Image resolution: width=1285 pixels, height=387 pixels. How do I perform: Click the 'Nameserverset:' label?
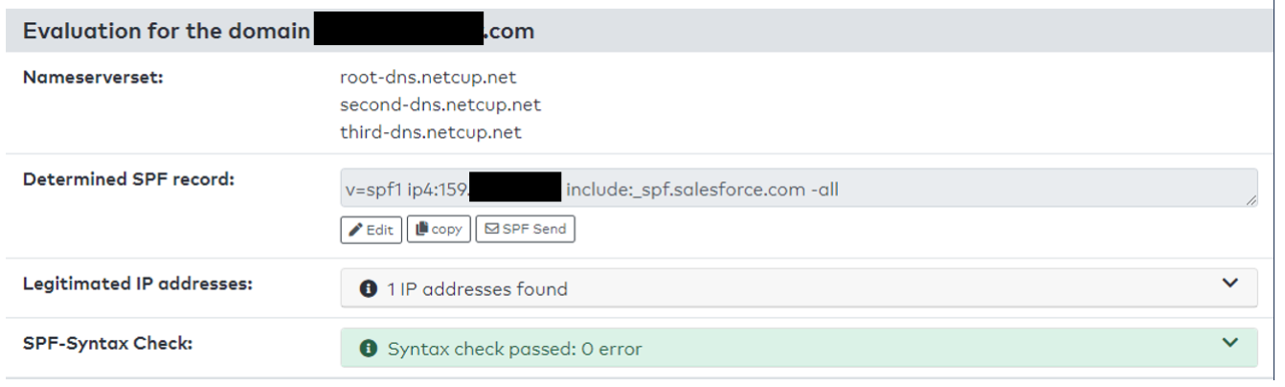(94, 77)
